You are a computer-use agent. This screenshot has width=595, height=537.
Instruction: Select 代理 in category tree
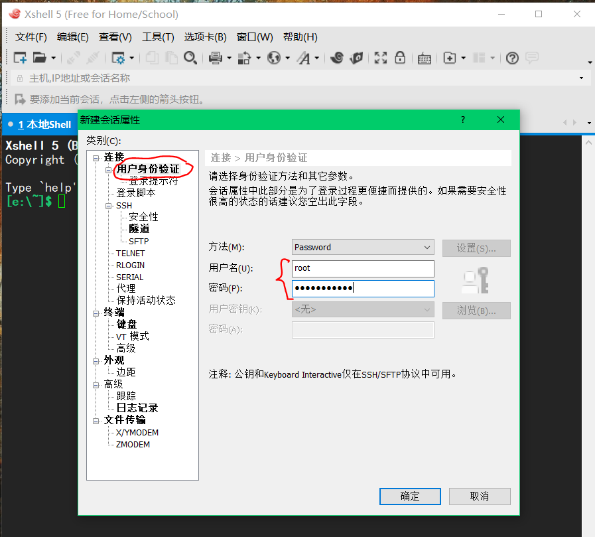tap(125, 288)
